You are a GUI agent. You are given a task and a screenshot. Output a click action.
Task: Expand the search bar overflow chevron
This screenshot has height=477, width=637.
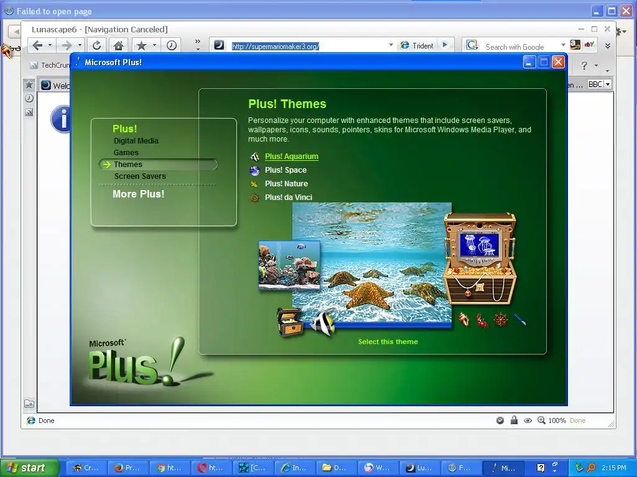(x=608, y=46)
